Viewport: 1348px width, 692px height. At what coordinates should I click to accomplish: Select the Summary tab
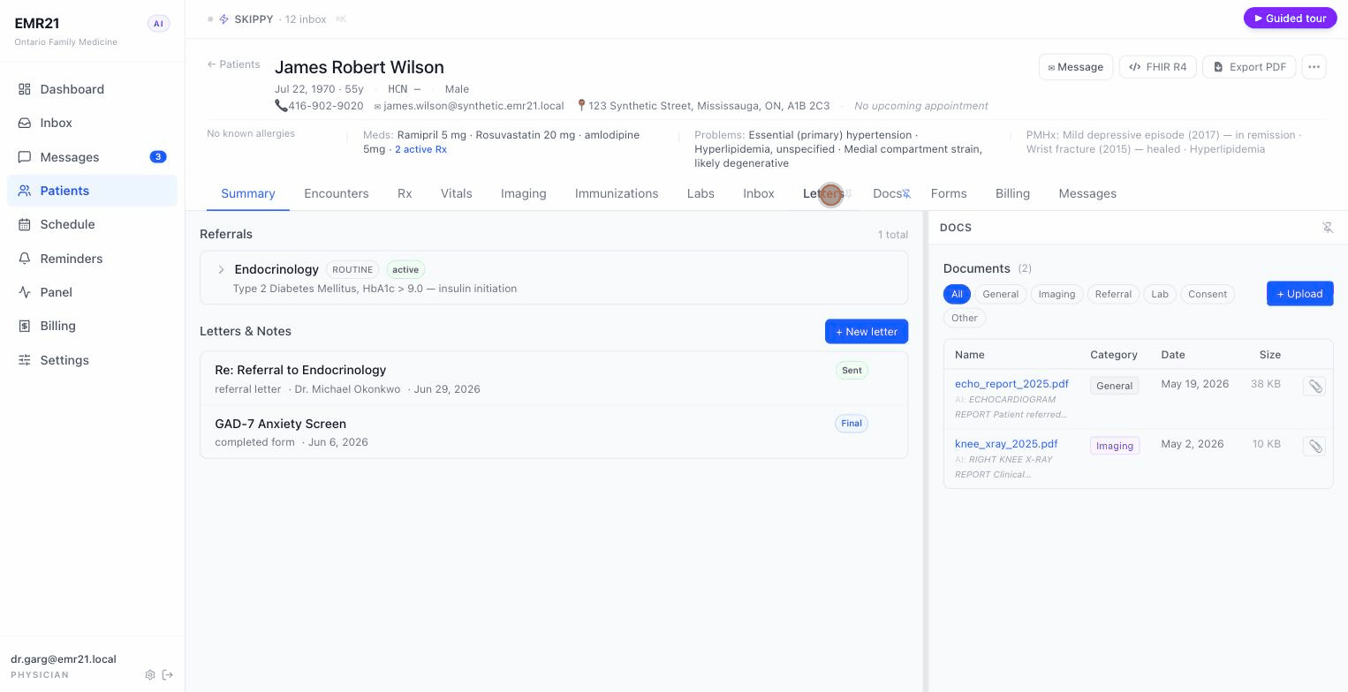coord(248,193)
